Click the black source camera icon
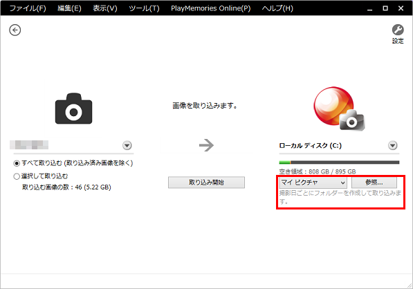Image resolution: width=413 pixels, height=289 pixels. tap(73, 109)
